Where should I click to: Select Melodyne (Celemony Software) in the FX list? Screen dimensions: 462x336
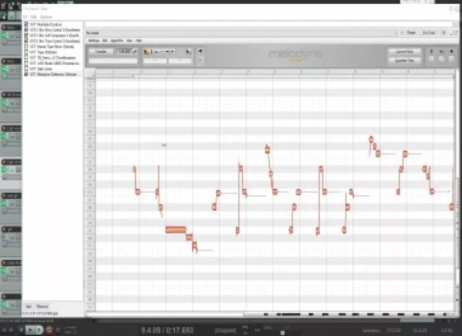tap(53, 74)
